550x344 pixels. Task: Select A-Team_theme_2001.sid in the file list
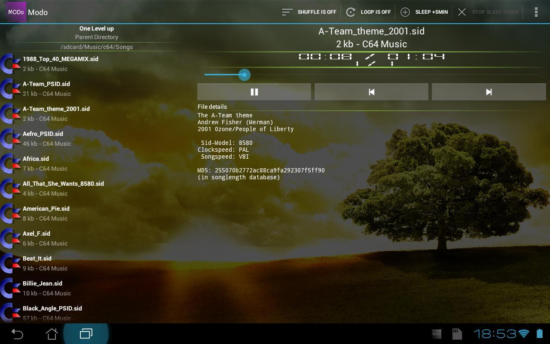[x=97, y=114]
